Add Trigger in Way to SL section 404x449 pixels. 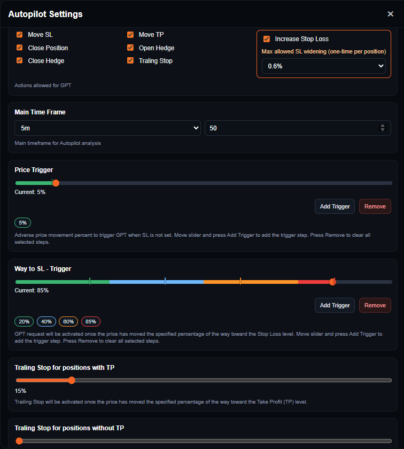click(x=335, y=305)
